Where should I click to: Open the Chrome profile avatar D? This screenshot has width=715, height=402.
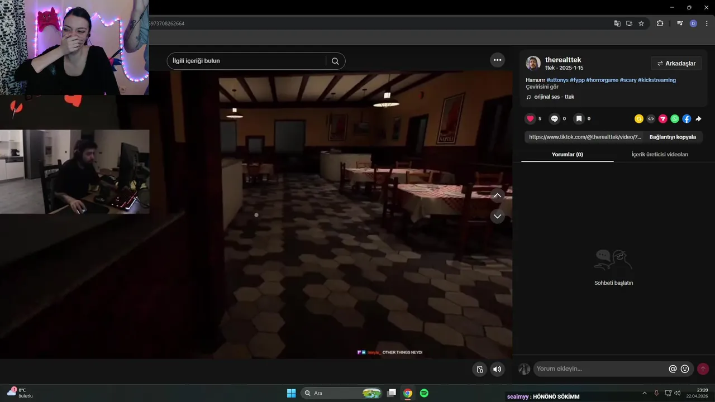tap(693, 23)
